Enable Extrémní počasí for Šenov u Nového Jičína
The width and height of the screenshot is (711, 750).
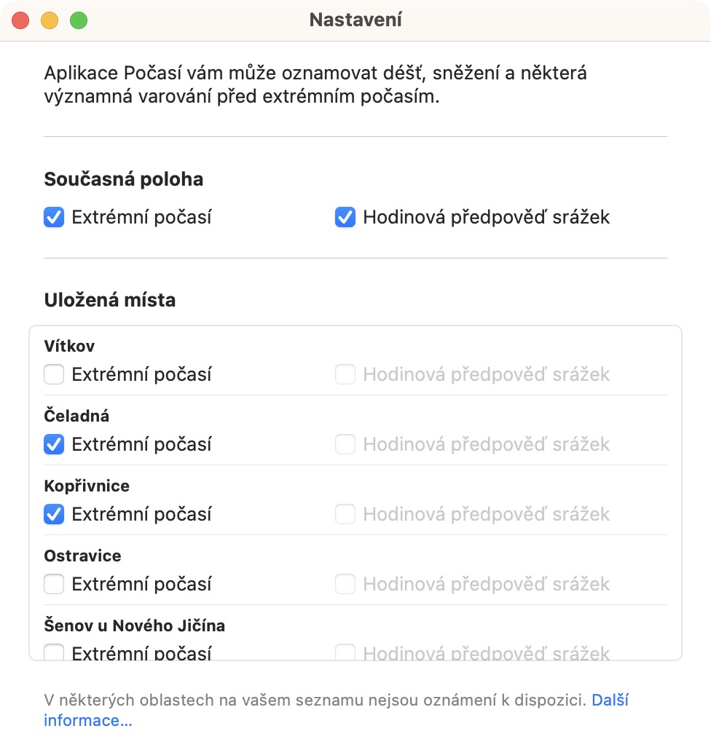pyautogui.click(x=54, y=652)
